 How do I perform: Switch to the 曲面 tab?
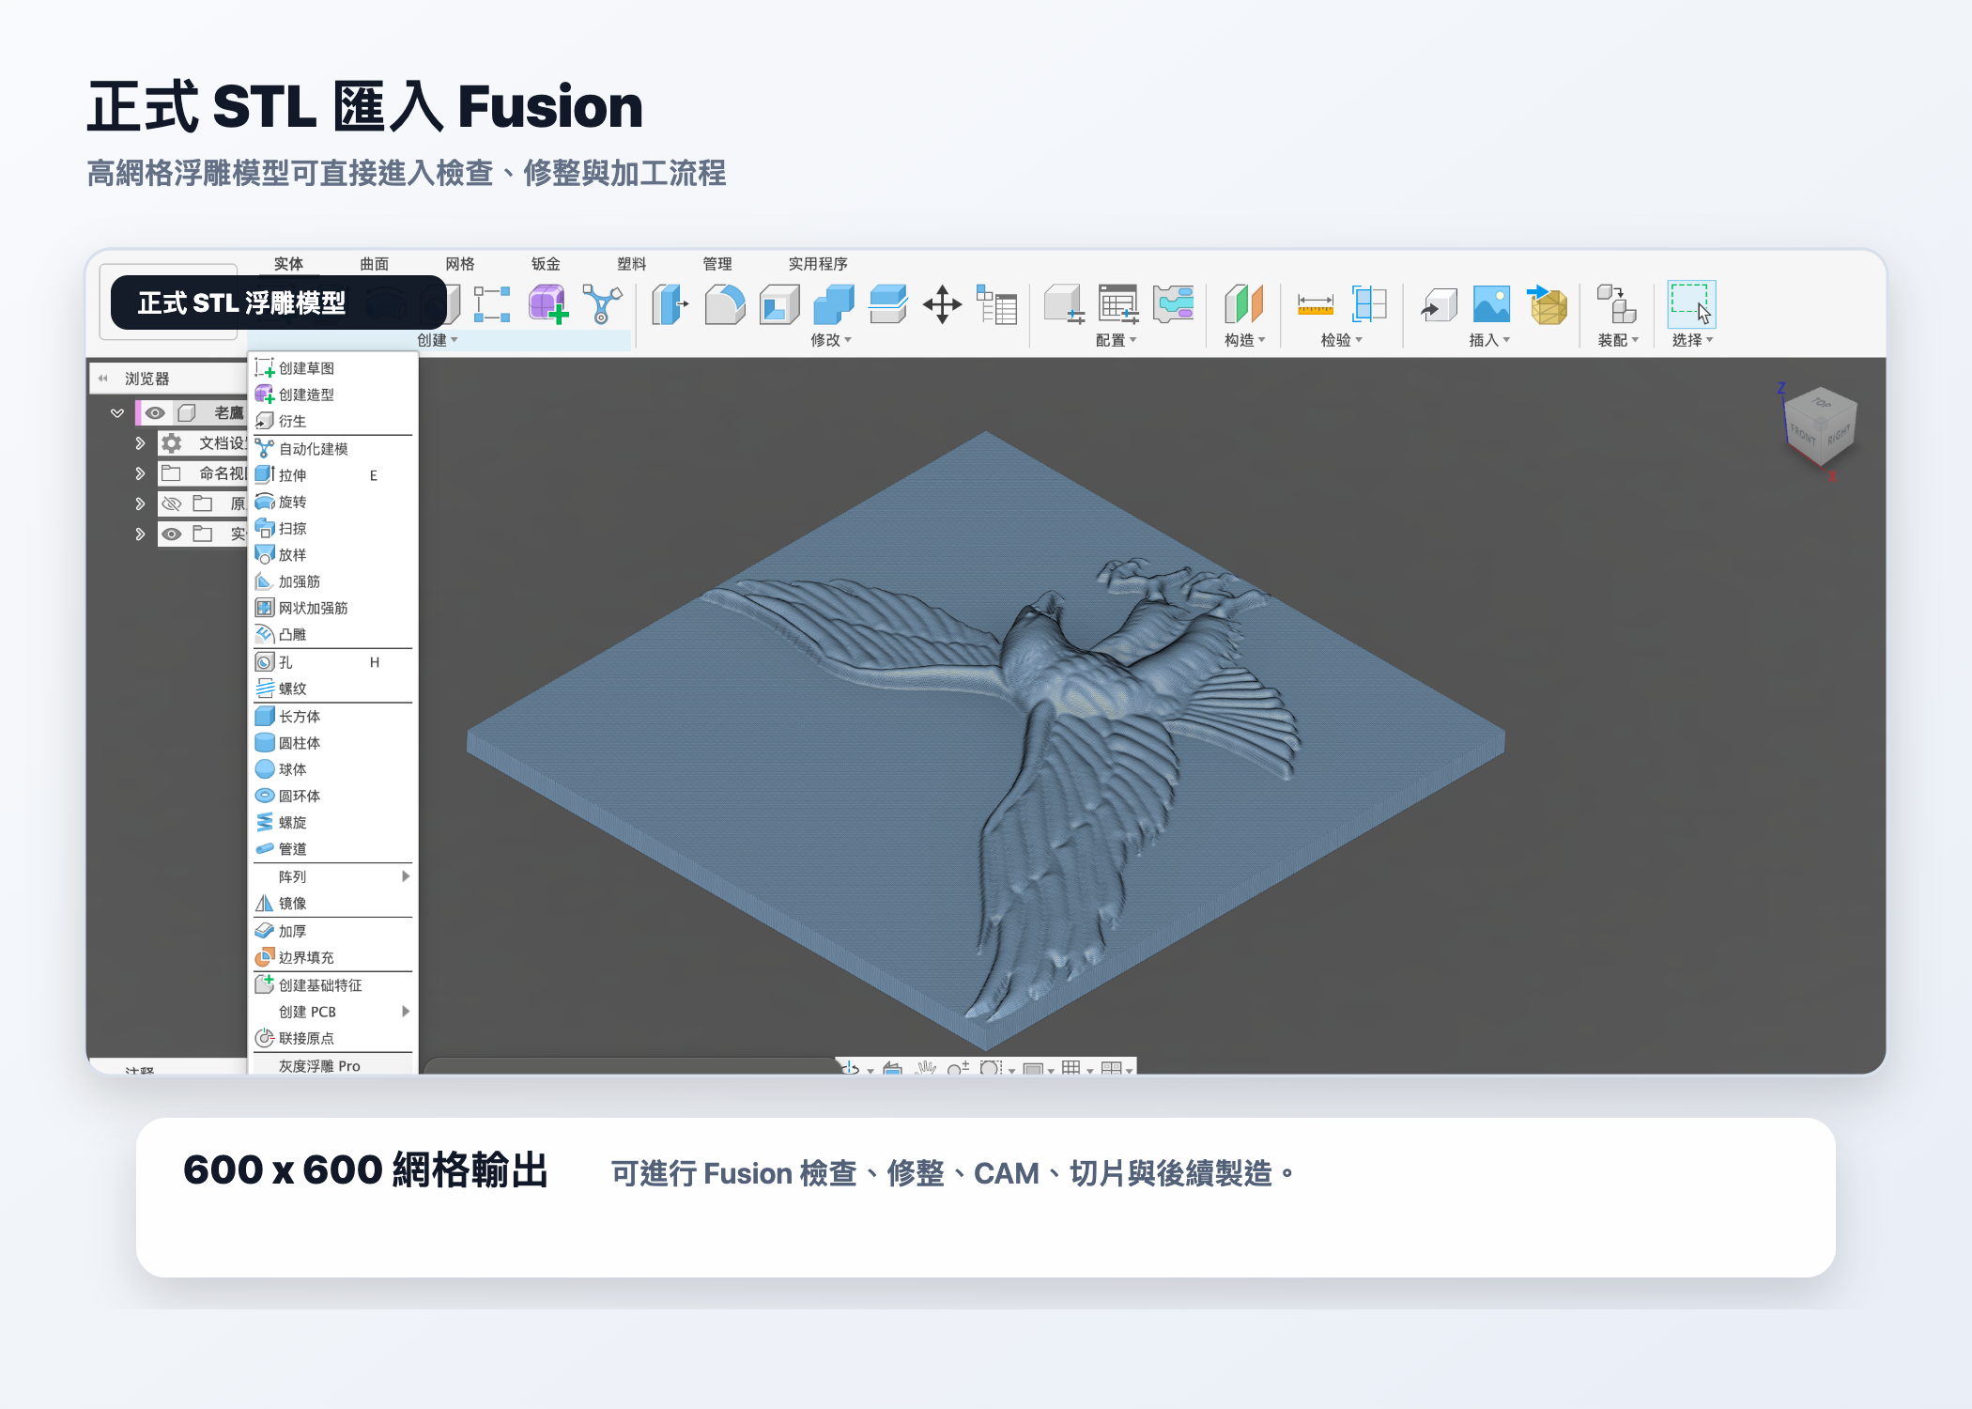pos(375,264)
